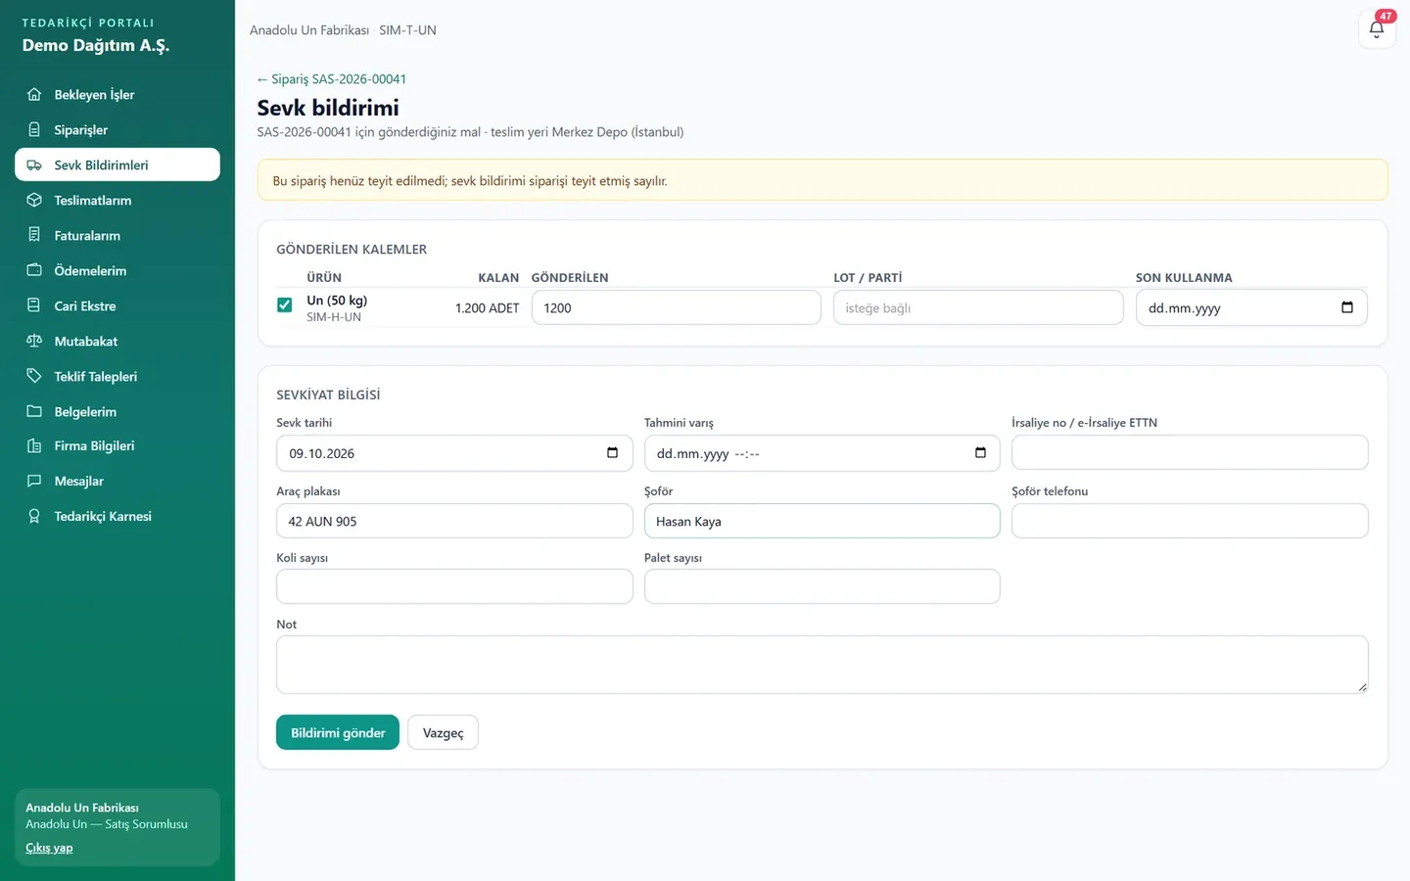Click the Koli sayısı field

coord(454,586)
